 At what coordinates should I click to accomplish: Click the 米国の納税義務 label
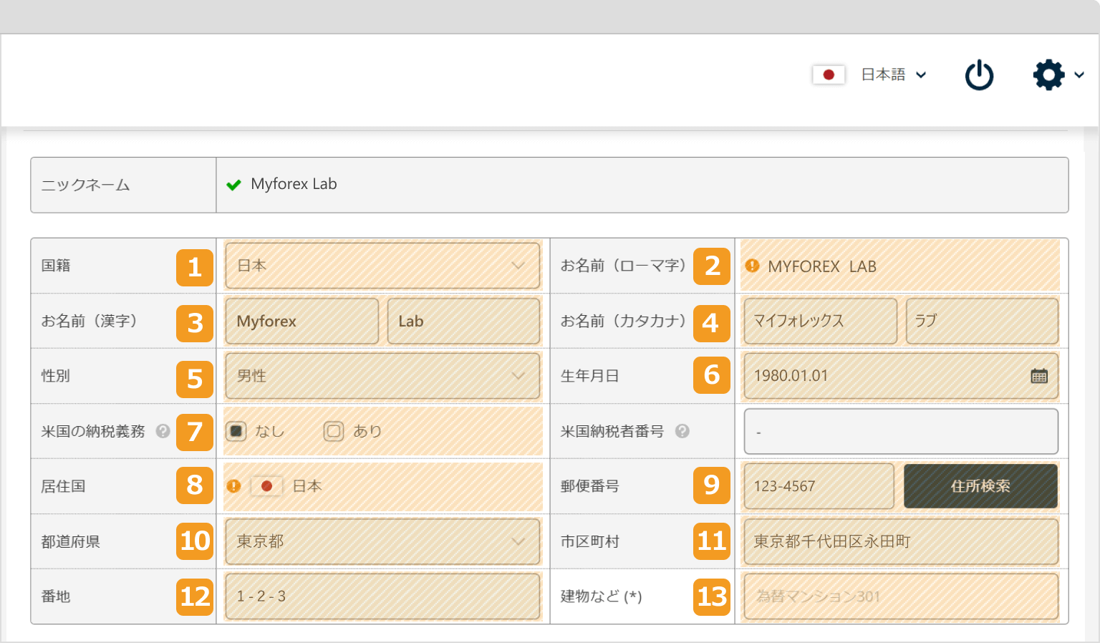tap(93, 431)
